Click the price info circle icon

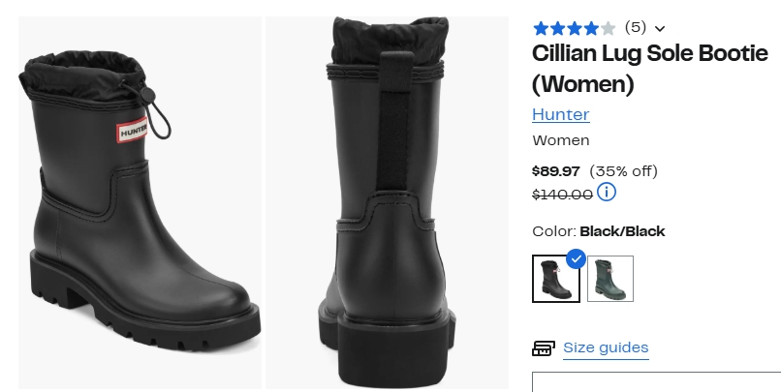607,193
